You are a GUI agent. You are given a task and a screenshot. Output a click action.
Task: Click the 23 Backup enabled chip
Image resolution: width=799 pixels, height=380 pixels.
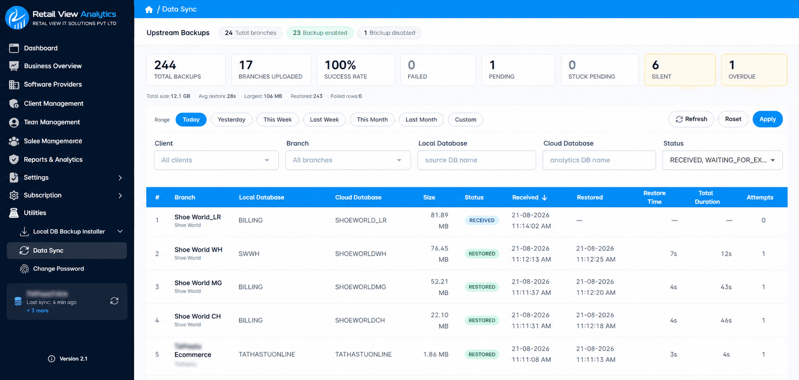click(320, 33)
